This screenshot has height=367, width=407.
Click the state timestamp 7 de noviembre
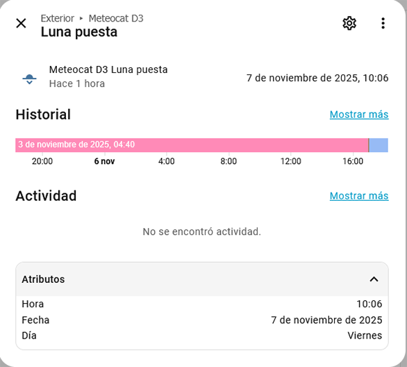(317, 78)
